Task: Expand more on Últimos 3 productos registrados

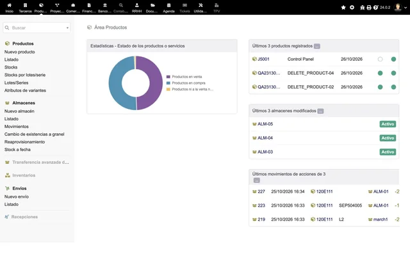Action: [317, 46]
